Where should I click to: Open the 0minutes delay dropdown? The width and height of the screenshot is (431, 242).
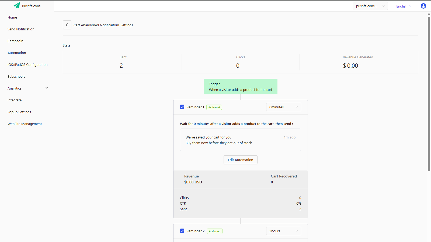283,107
